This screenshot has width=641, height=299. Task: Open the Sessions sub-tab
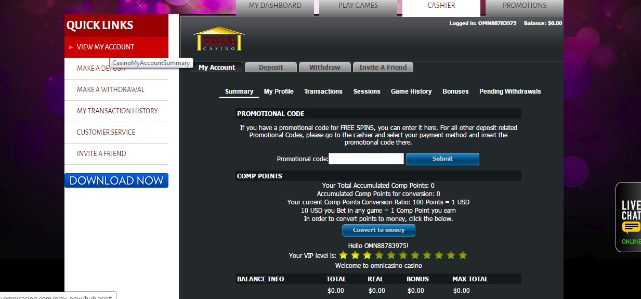click(367, 92)
